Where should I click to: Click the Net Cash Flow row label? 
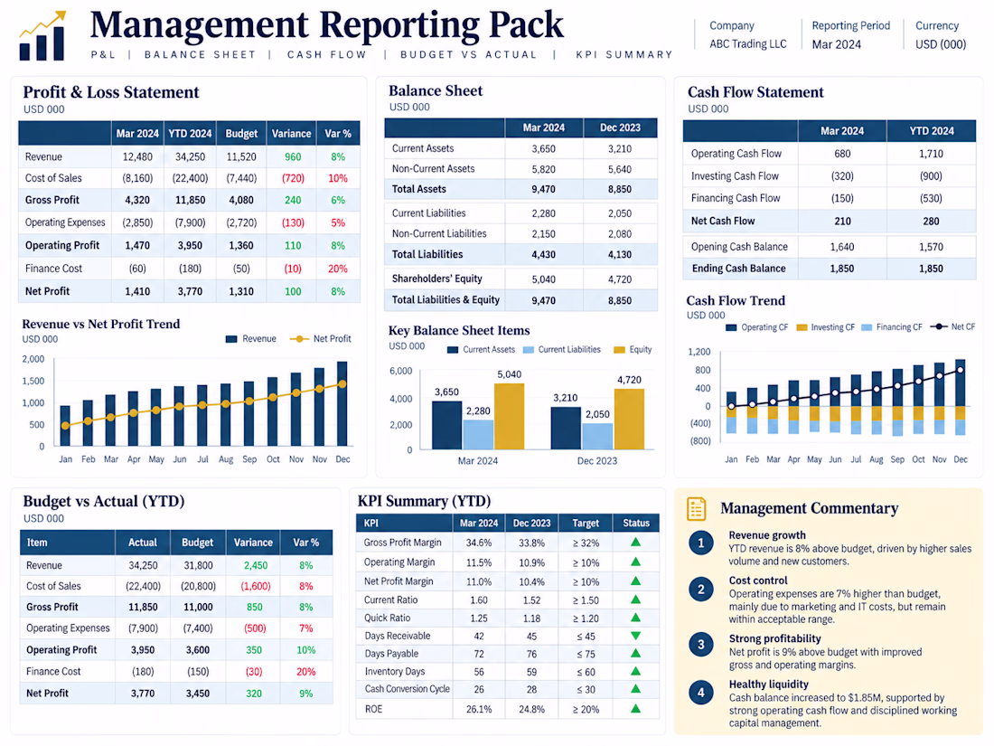pyautogui.click(x=723, y=221)
